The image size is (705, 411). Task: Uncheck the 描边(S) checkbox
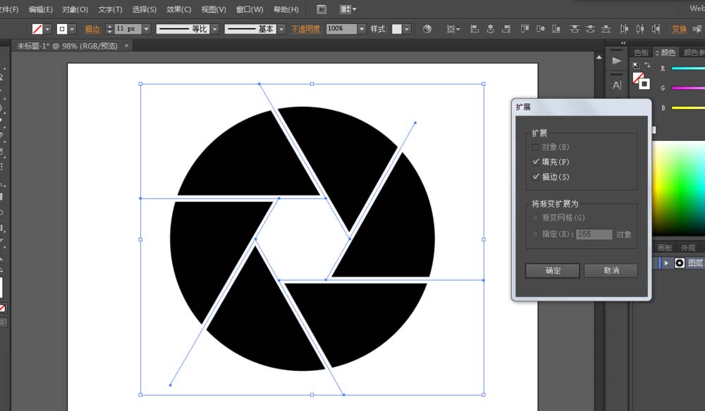[537, 177]
